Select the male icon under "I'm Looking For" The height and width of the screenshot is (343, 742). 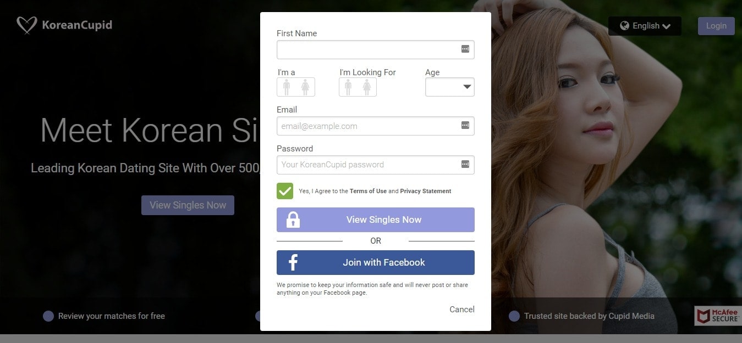(349, 87)
